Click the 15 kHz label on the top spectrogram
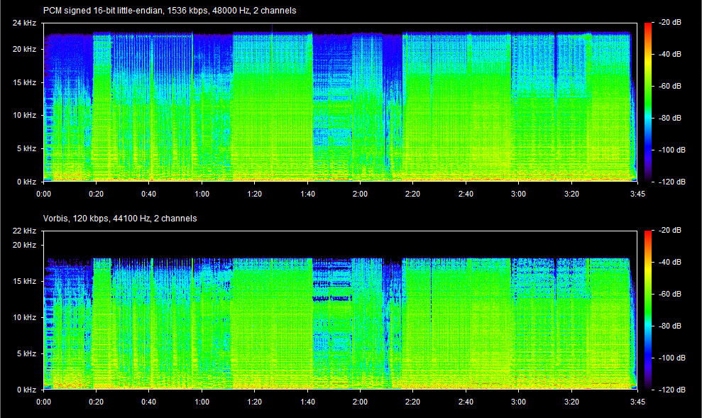 pyautogui.click(x=25, y=82)
